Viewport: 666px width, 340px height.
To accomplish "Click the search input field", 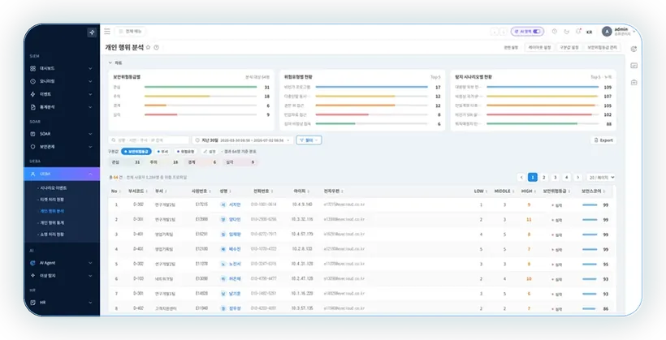I will point(149,140).
